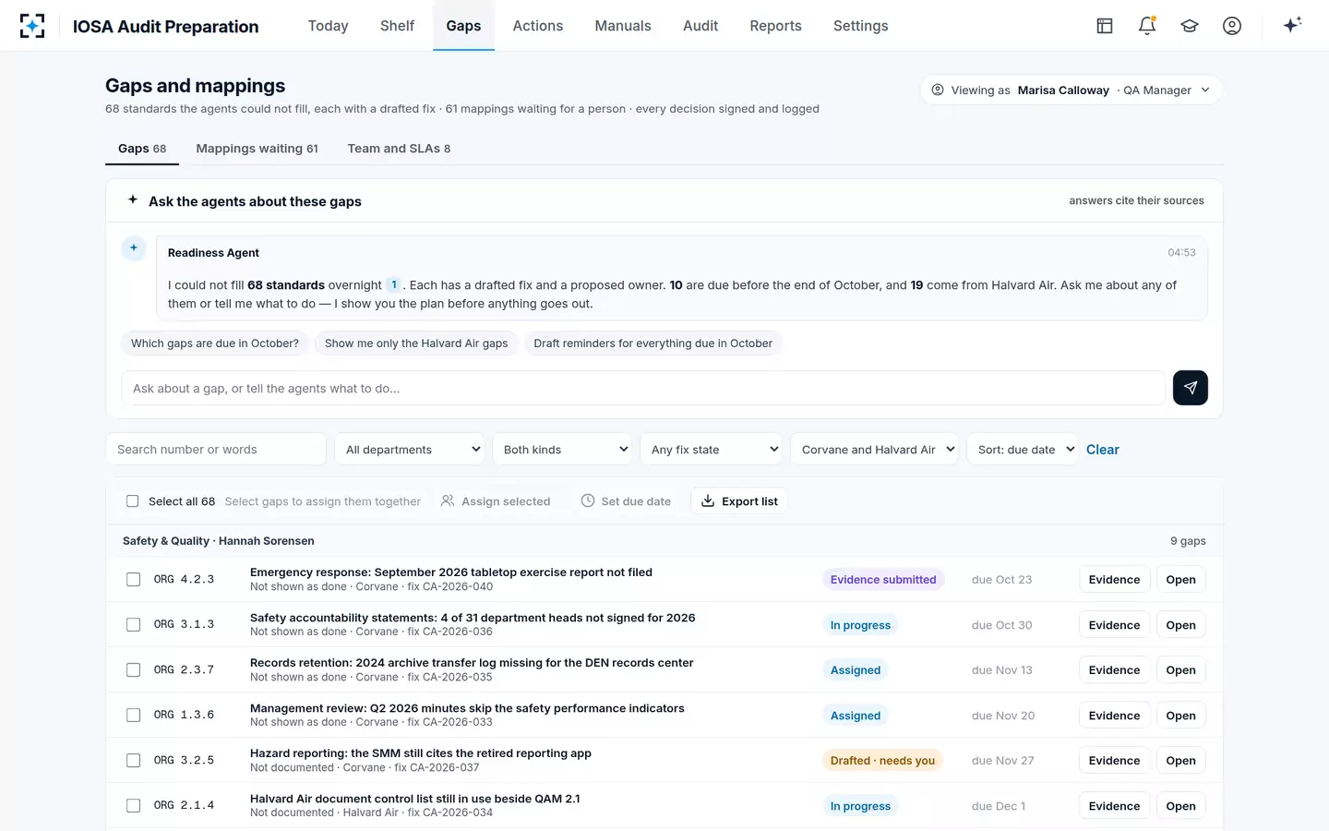
Task: Open the notifications bell
Action: point(1147,26)
